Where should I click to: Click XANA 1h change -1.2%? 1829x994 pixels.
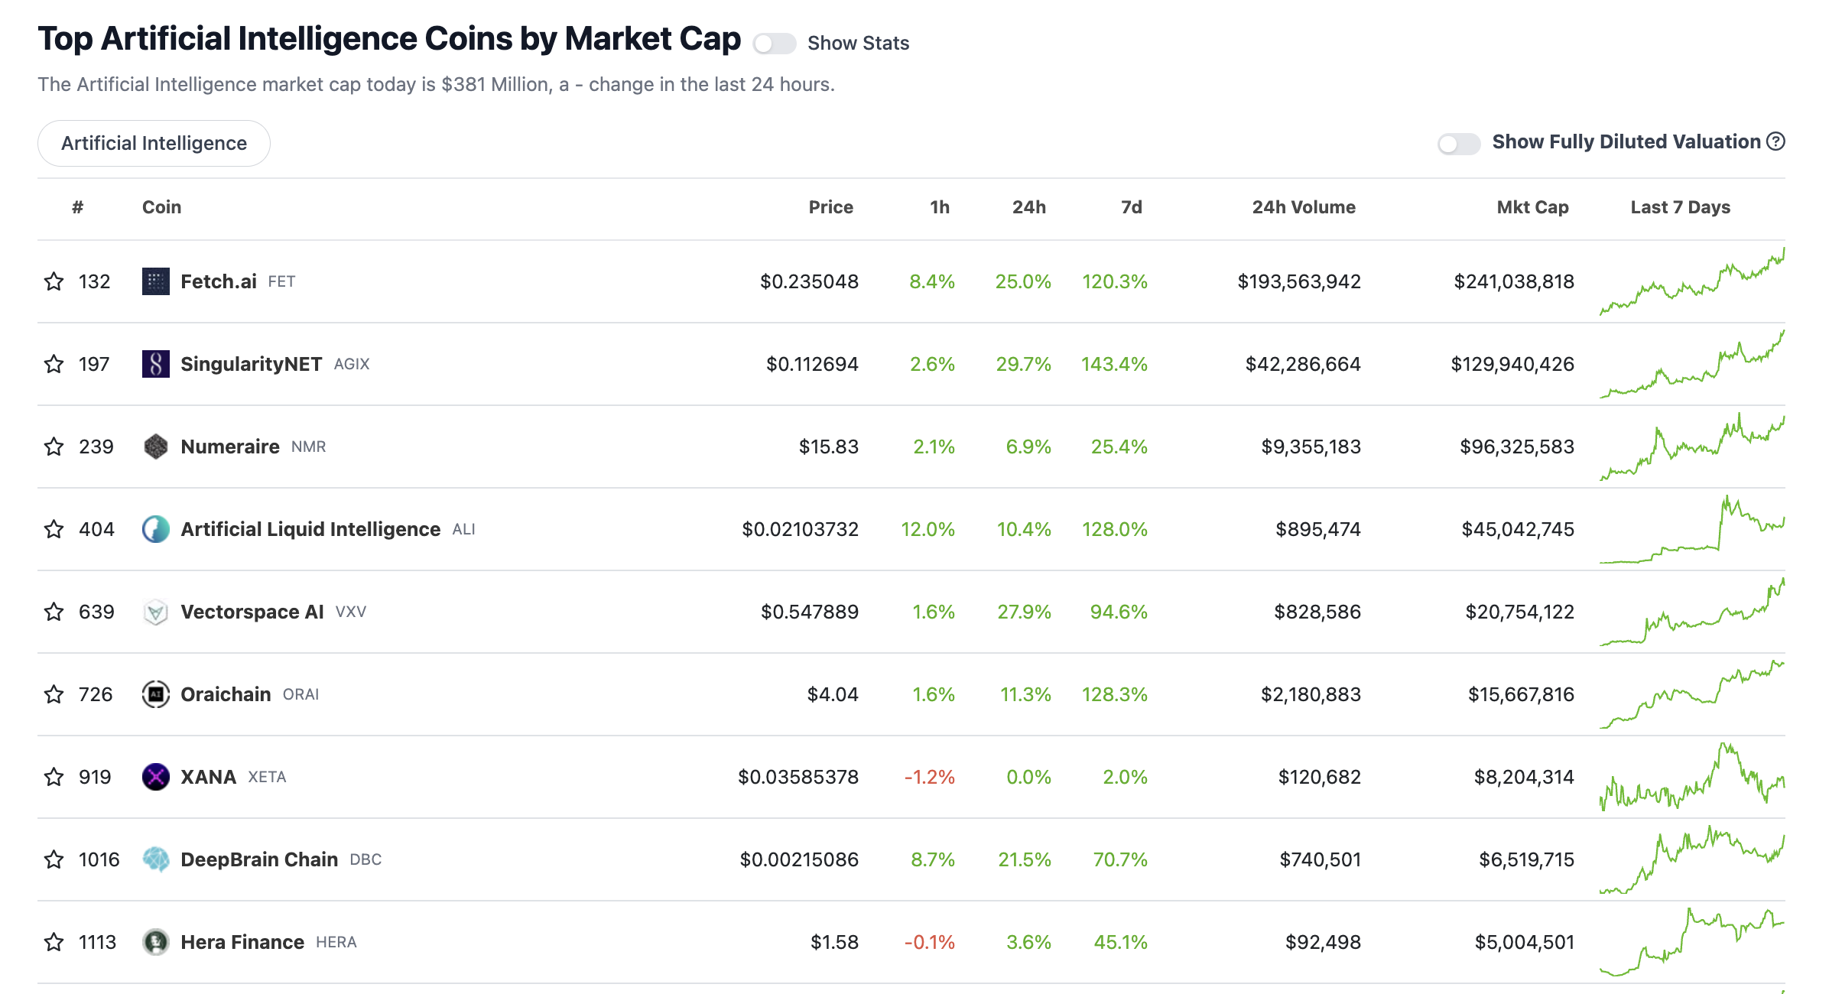click(x=930, y=777)
